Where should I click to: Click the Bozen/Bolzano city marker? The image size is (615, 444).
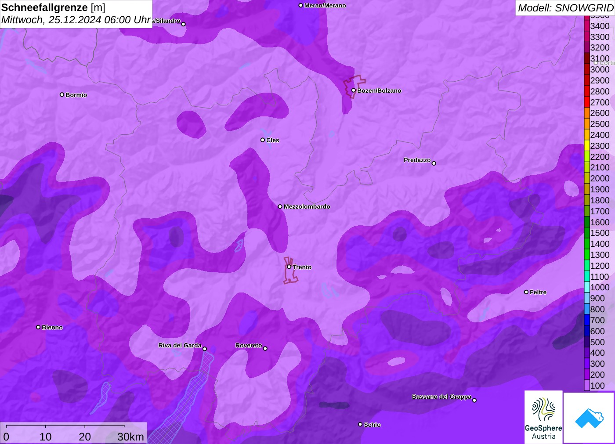(x=353, y=90)
